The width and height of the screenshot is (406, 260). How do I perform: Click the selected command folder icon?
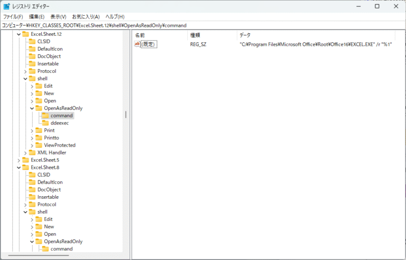(x=45, y=115)
